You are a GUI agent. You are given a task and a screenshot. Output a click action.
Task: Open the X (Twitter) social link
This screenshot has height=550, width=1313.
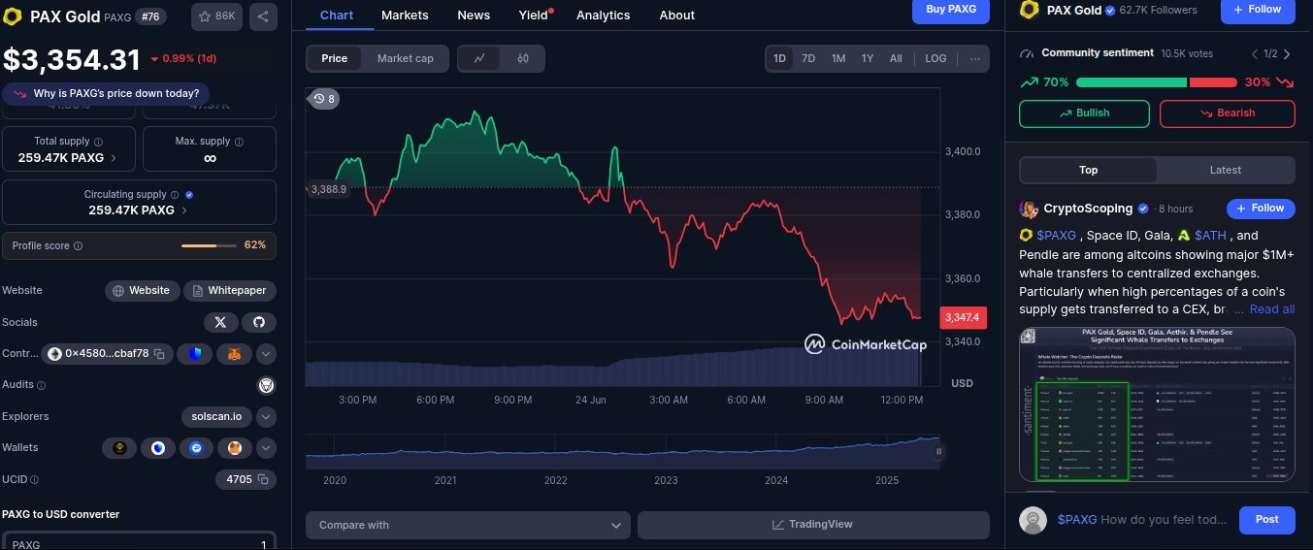[220, 322]
